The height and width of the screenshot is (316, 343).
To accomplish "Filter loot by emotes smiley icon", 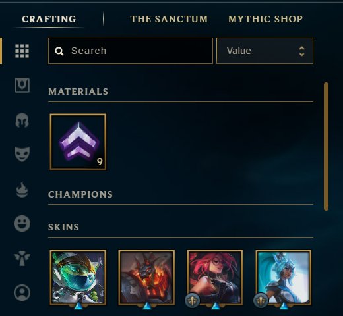I will [22, 223].
